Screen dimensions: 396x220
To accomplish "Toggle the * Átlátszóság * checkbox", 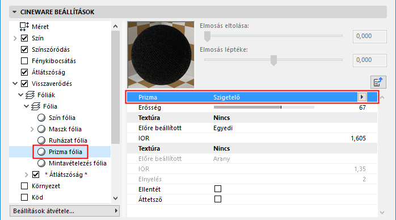I will click(x=36, y=175).
